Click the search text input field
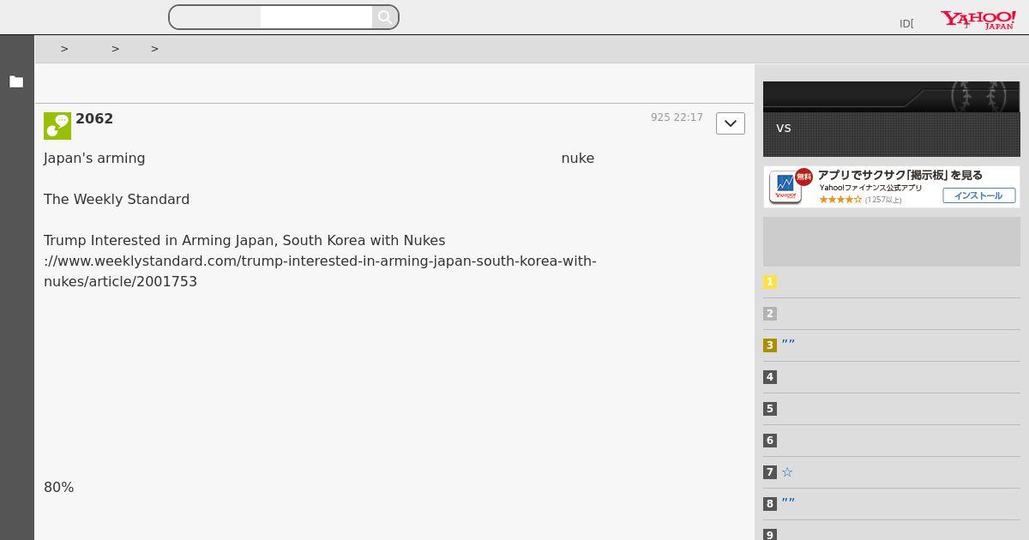Screen dimensions: 1029x540 [x=316, y=17]
